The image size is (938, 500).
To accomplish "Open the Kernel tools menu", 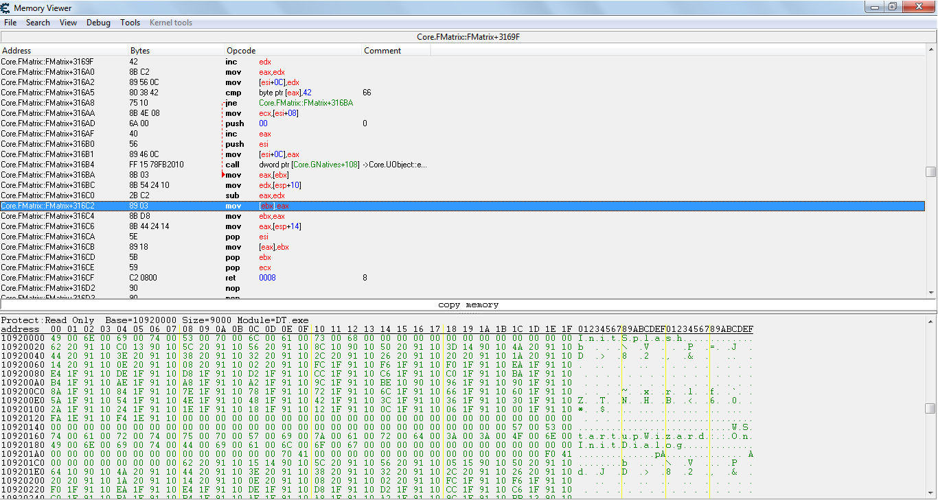I will coord(170,23).
